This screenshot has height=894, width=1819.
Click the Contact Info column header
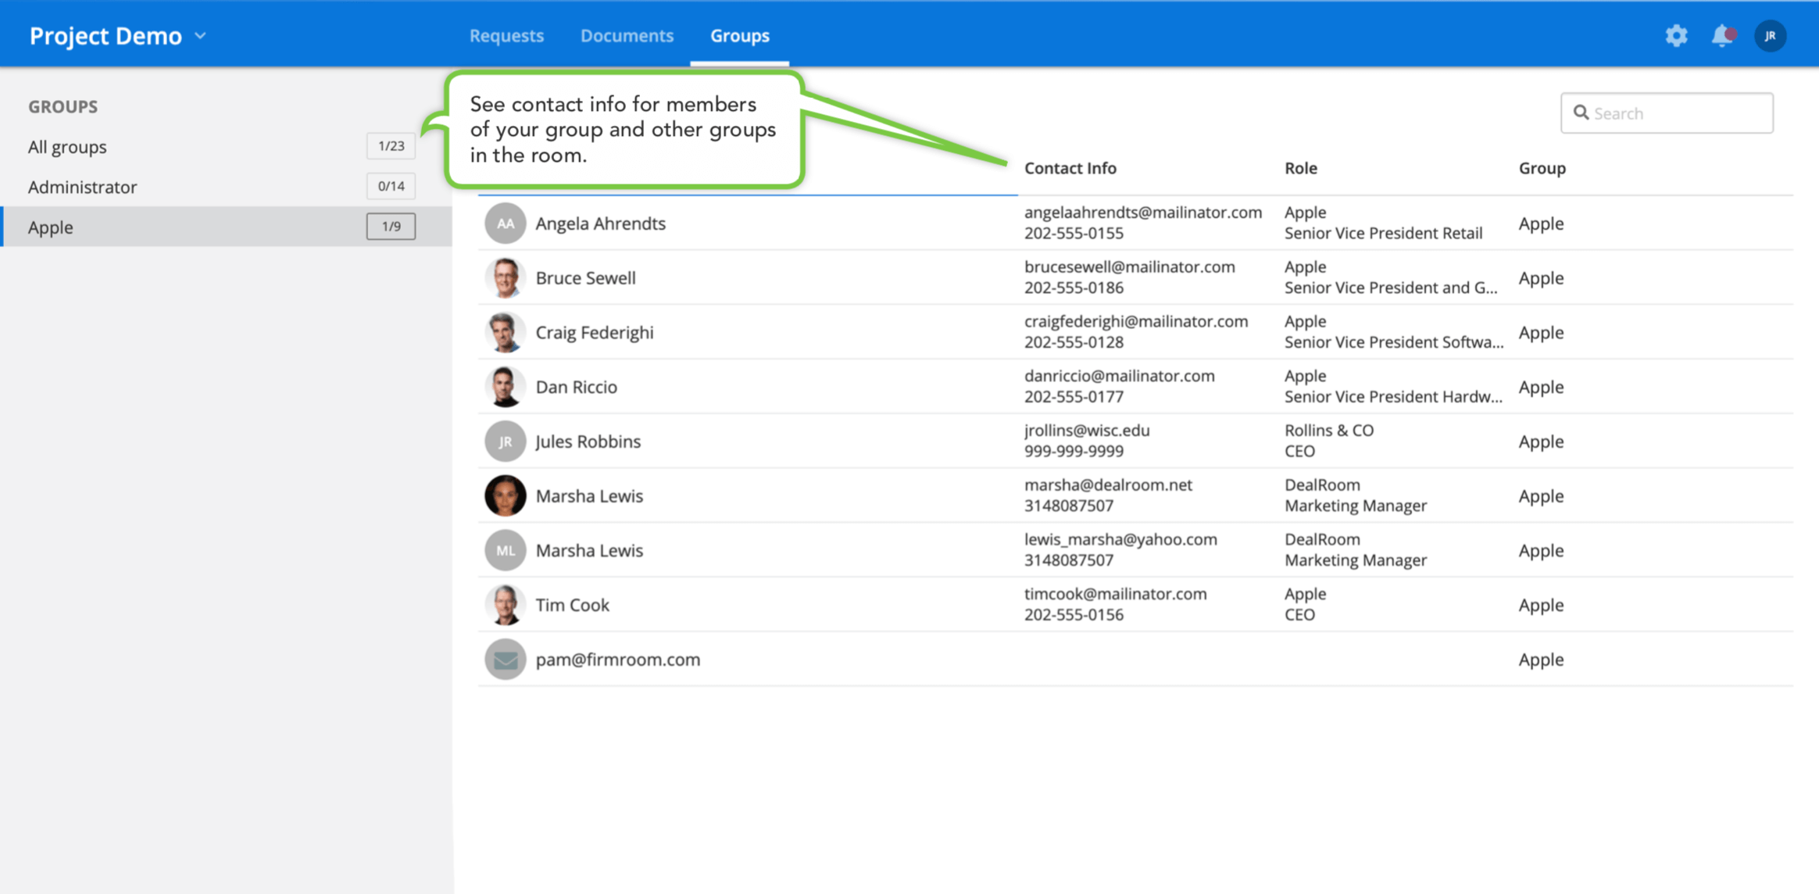tap(1070, 168)
